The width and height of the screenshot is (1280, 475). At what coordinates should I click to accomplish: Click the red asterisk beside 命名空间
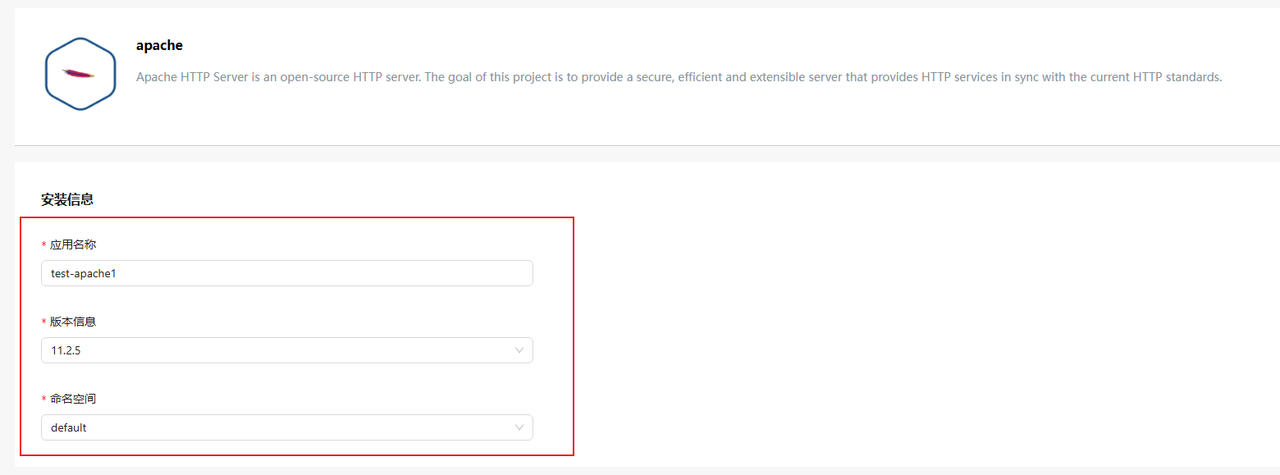tap(43, 400)
